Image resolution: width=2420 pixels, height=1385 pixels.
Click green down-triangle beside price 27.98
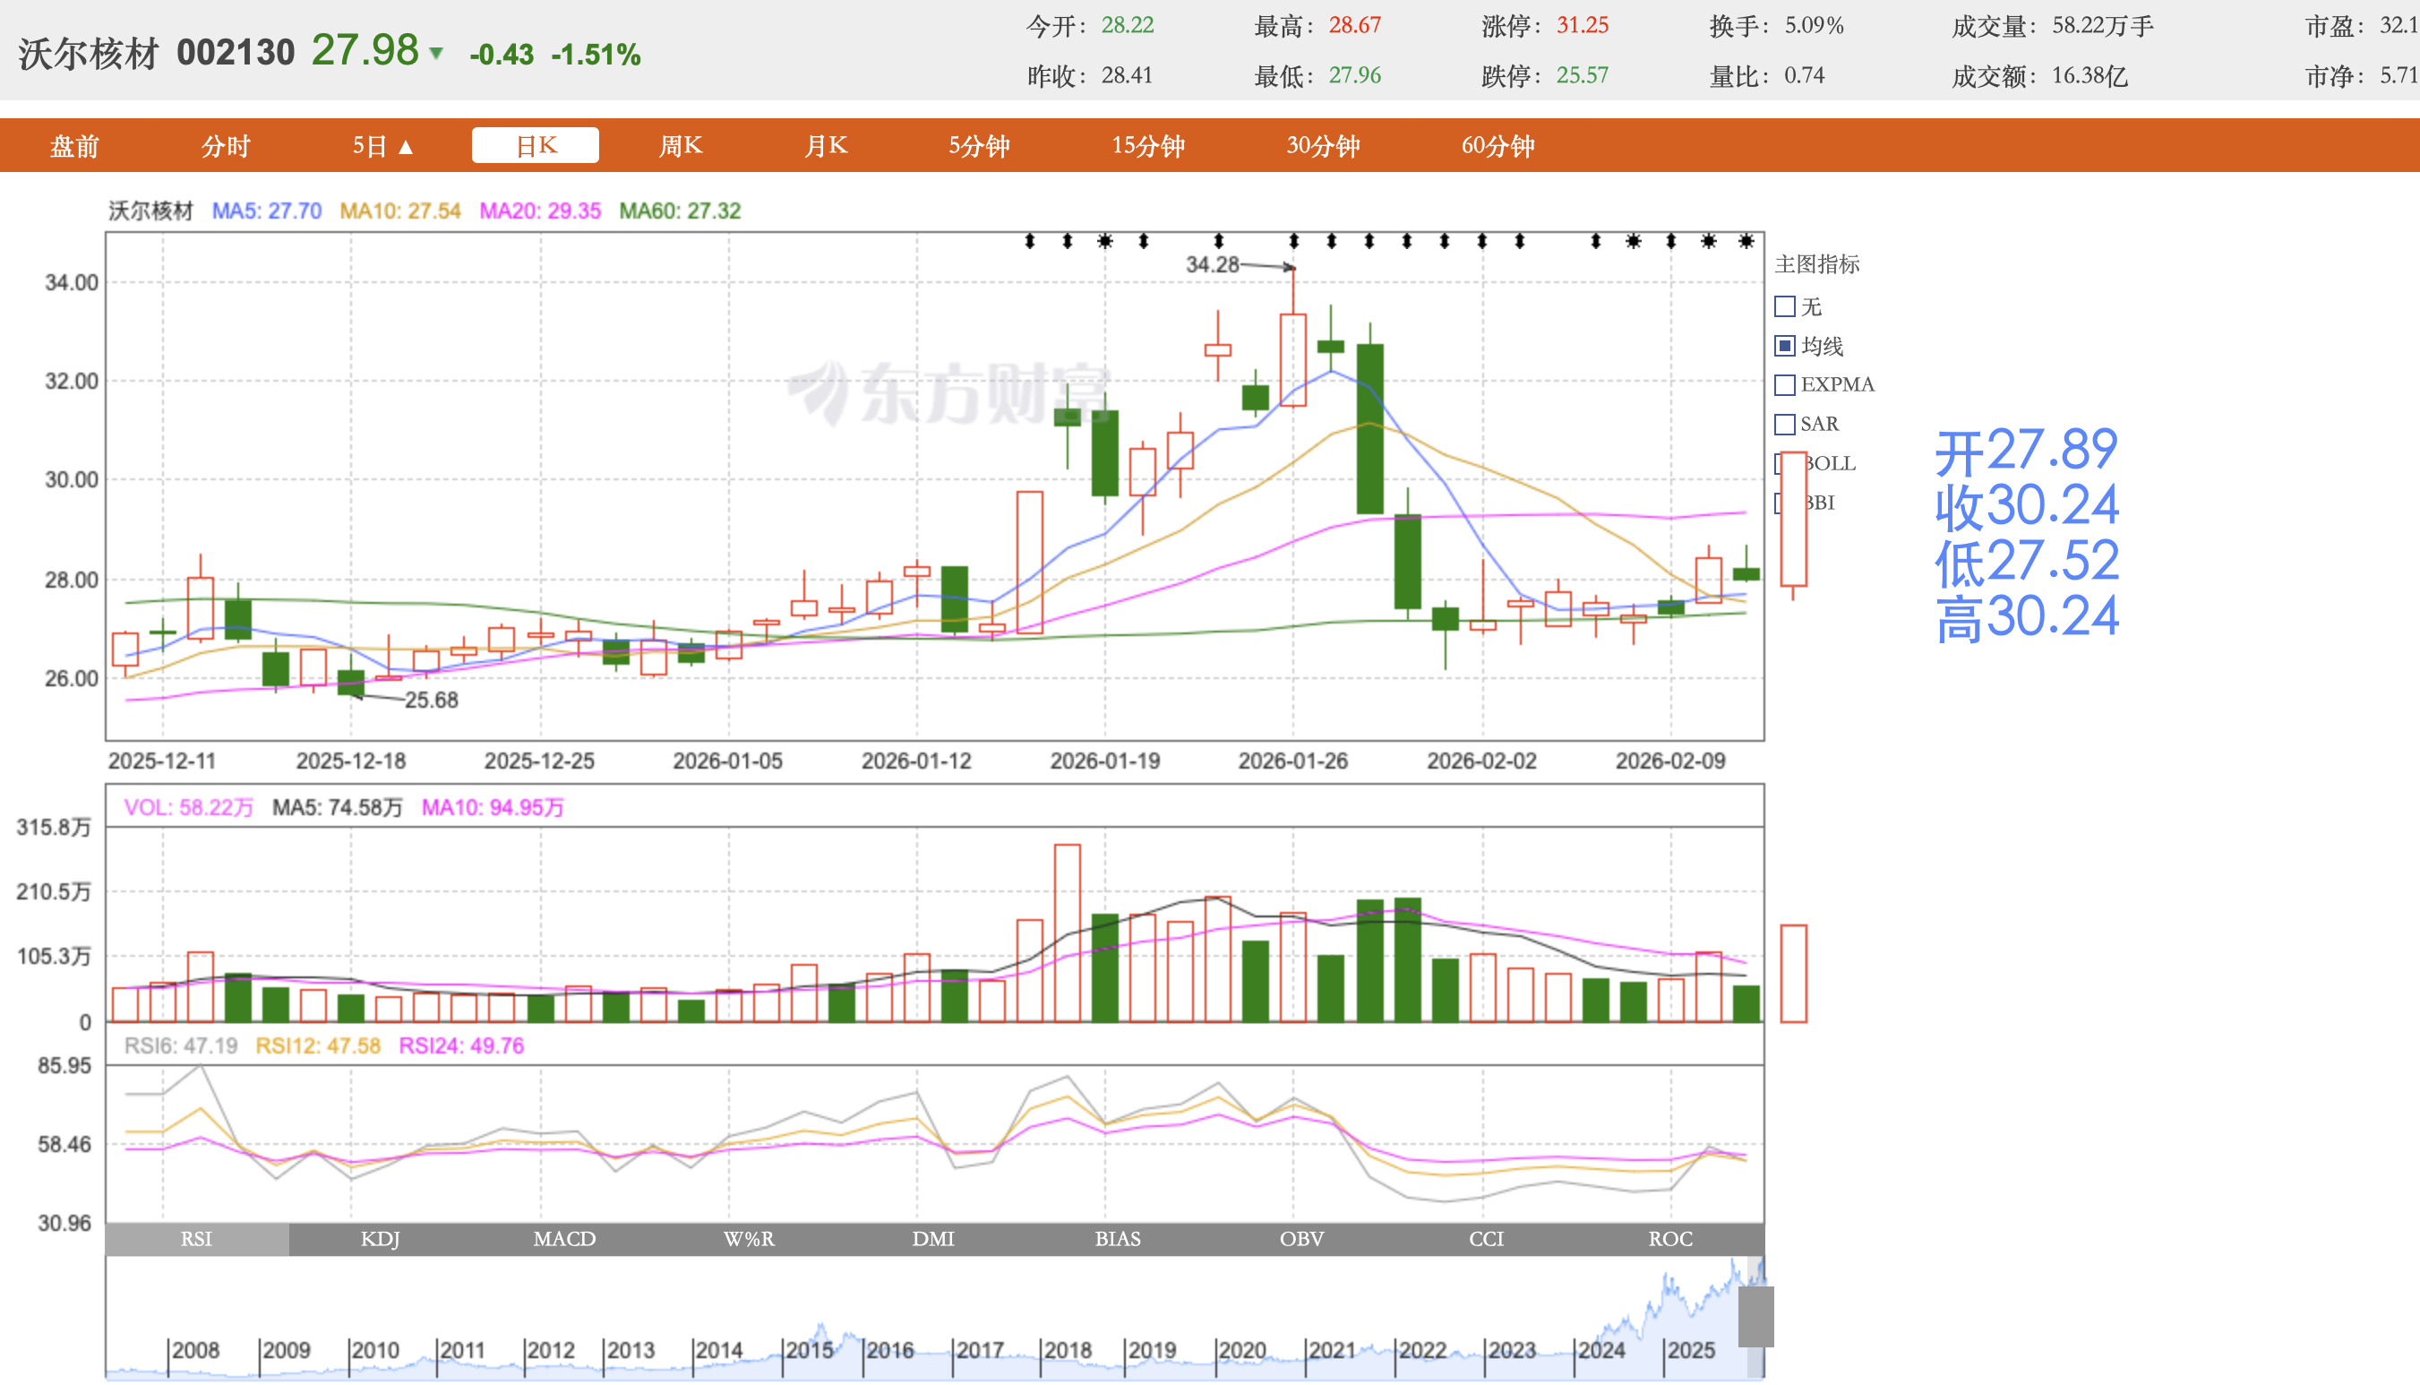tap(436, 53)
